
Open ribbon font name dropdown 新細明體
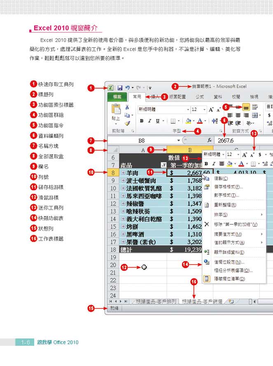188,110
